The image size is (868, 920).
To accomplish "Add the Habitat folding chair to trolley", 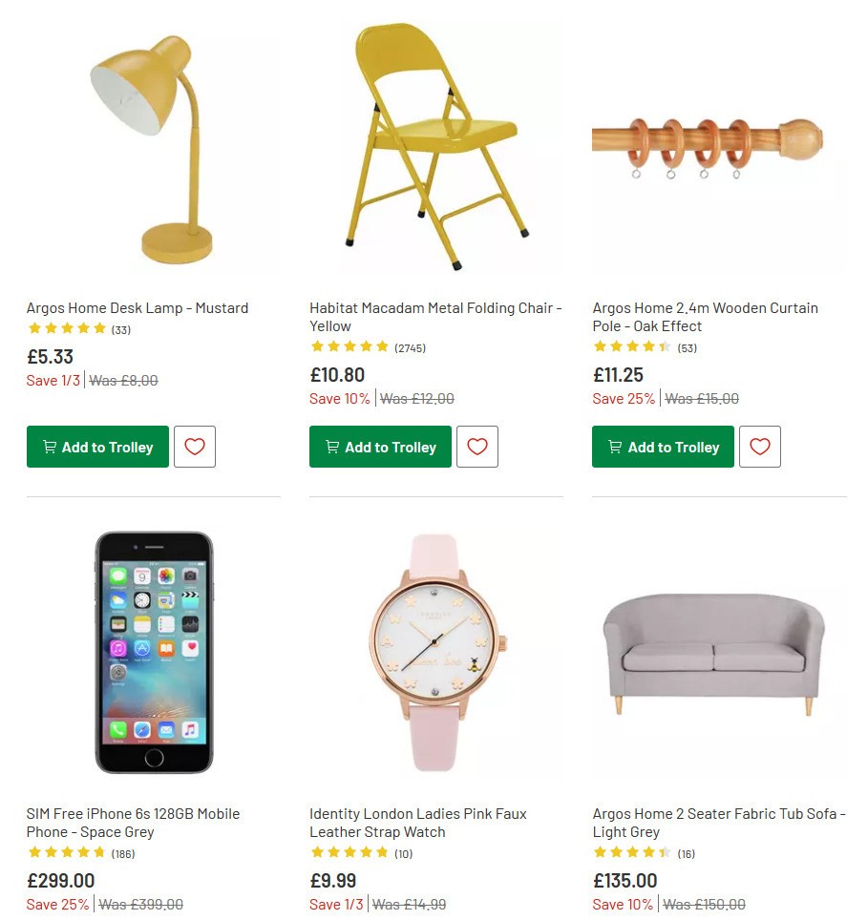I will point(380,446).
